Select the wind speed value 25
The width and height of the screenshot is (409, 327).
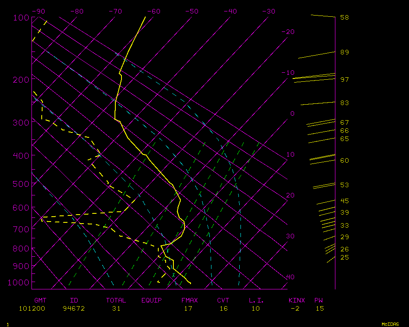[x=344, y=257]
